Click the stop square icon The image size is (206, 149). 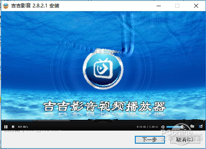[x=13, y=127]
